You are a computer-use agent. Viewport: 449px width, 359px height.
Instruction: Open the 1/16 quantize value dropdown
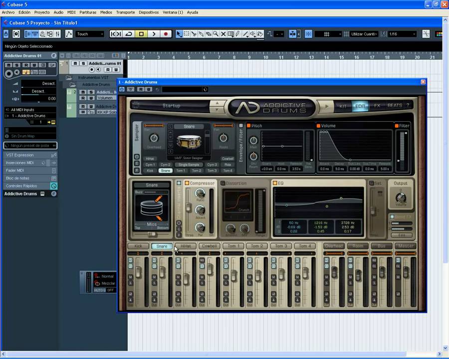(x=402, y=34)
